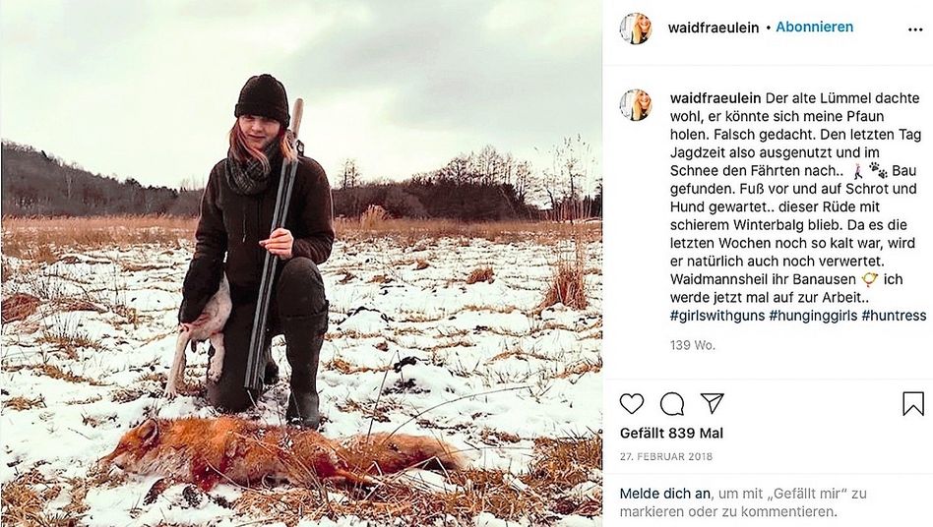The height and width of the screenshot is (527, 933).
Task: View the 'Gefällt 839 Mal' likes list
Action: 671,433
